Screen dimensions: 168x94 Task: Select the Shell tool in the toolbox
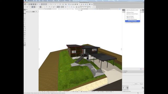(x=24, y=31)
